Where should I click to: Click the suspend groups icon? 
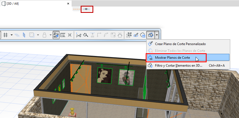[44, 35]
